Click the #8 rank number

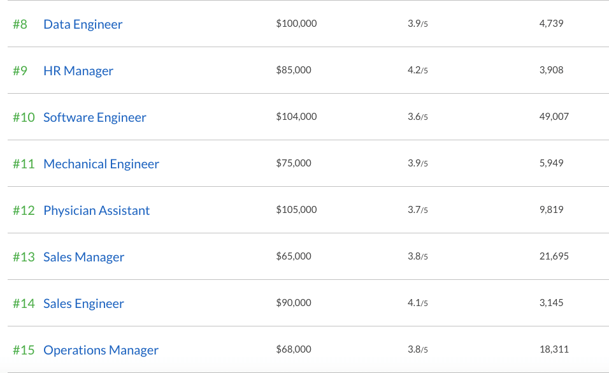[x=20, y=24]
